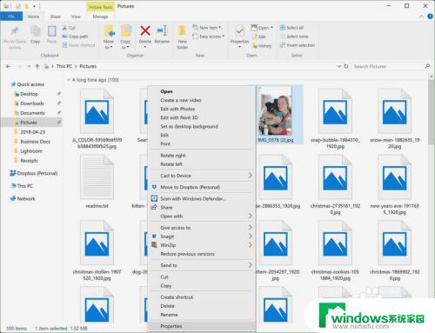Click Paste shortcut in the ribbon
Image resolution: width=435 pixels, height=333 pixels.
79,45
